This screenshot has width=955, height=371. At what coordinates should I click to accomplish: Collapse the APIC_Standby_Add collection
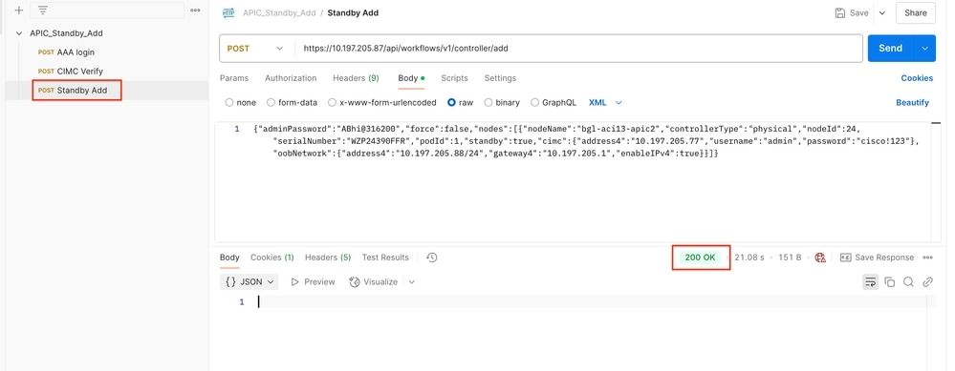19,33
